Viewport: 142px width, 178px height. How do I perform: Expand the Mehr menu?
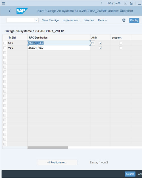[103, 20]
